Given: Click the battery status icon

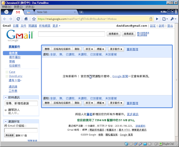Looking at the screenshot, I should (169, 12).
